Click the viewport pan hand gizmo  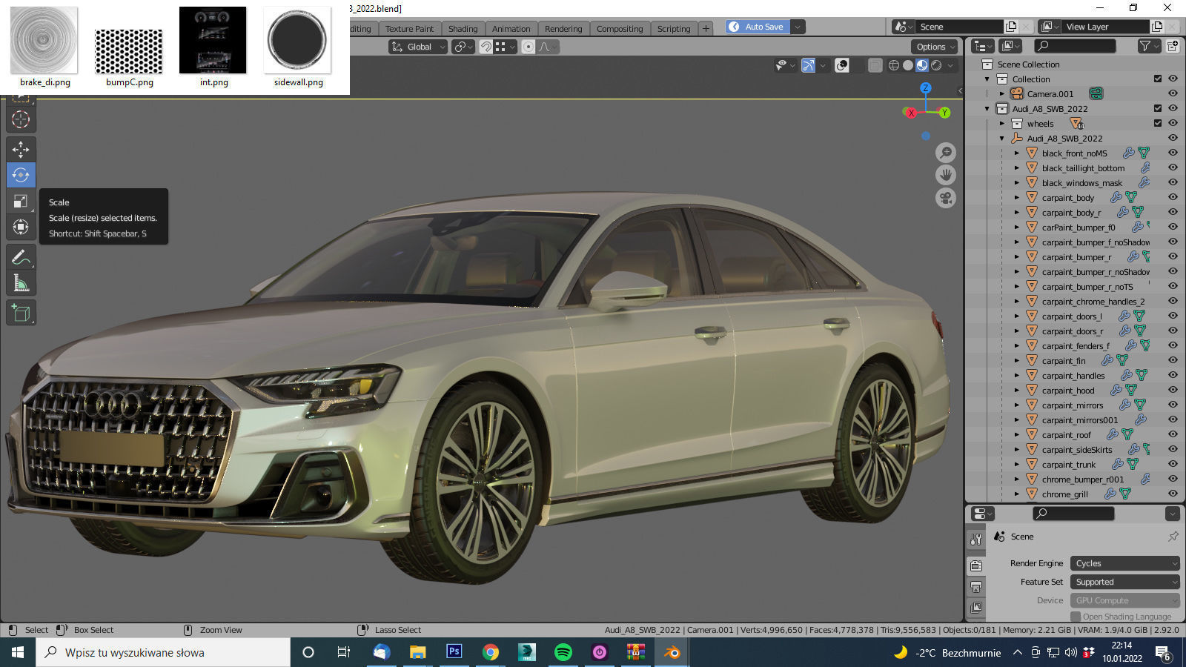pos(946,175)
